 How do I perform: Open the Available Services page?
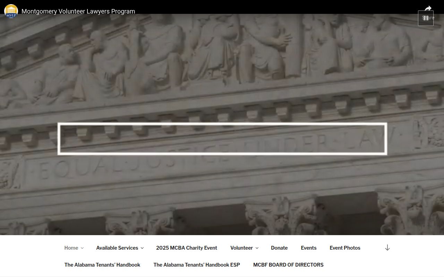(x=117, y=248)
